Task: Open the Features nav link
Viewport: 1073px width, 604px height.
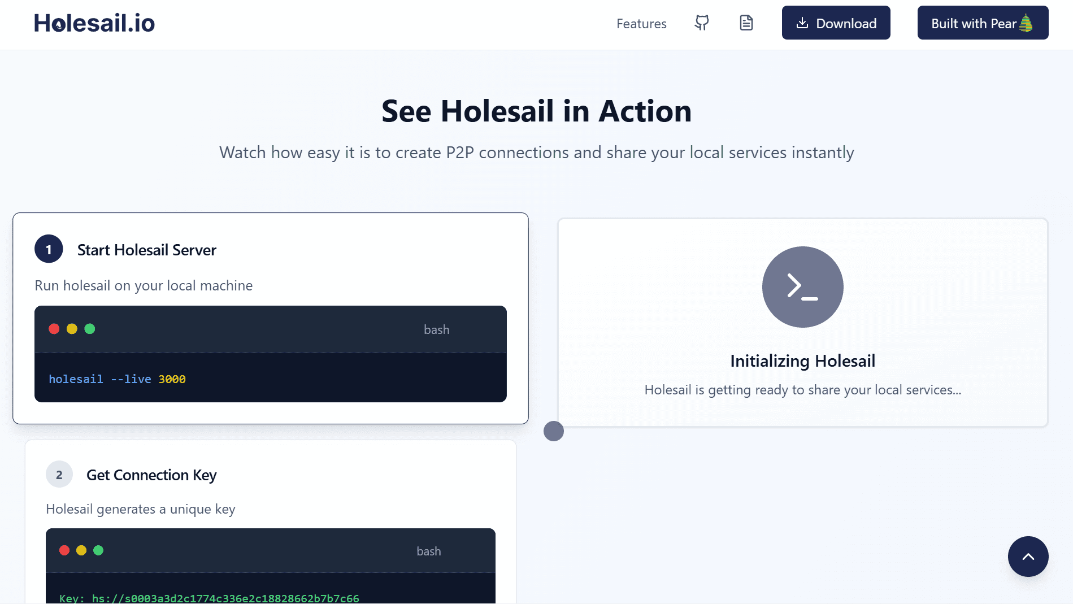Action: click(x=641, y=24)
